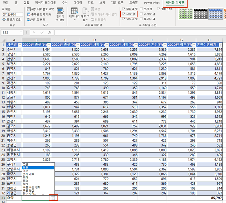Open the 수식 (Formulas) tab
The height and width of the screenshot is (203, 226).
65,3
